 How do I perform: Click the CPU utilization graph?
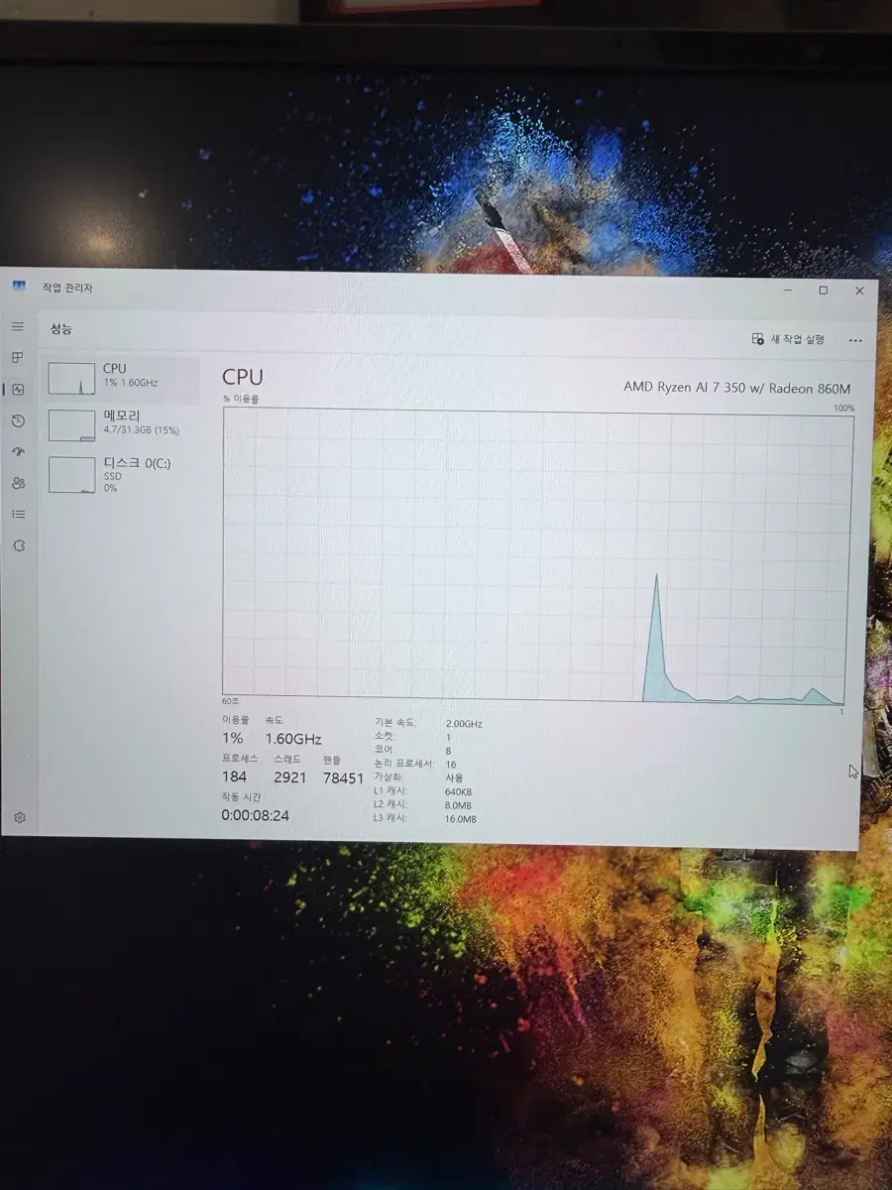(536, 557)
